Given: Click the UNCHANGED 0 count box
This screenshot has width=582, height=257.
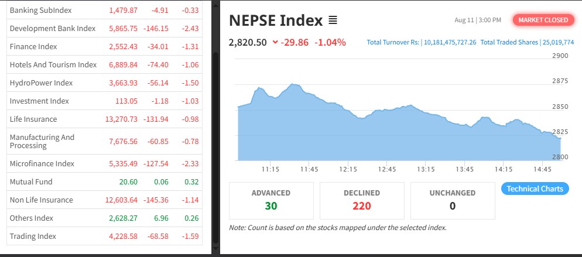Looking at the screenshot, I should pyautogui.click(x=453, y=200).
